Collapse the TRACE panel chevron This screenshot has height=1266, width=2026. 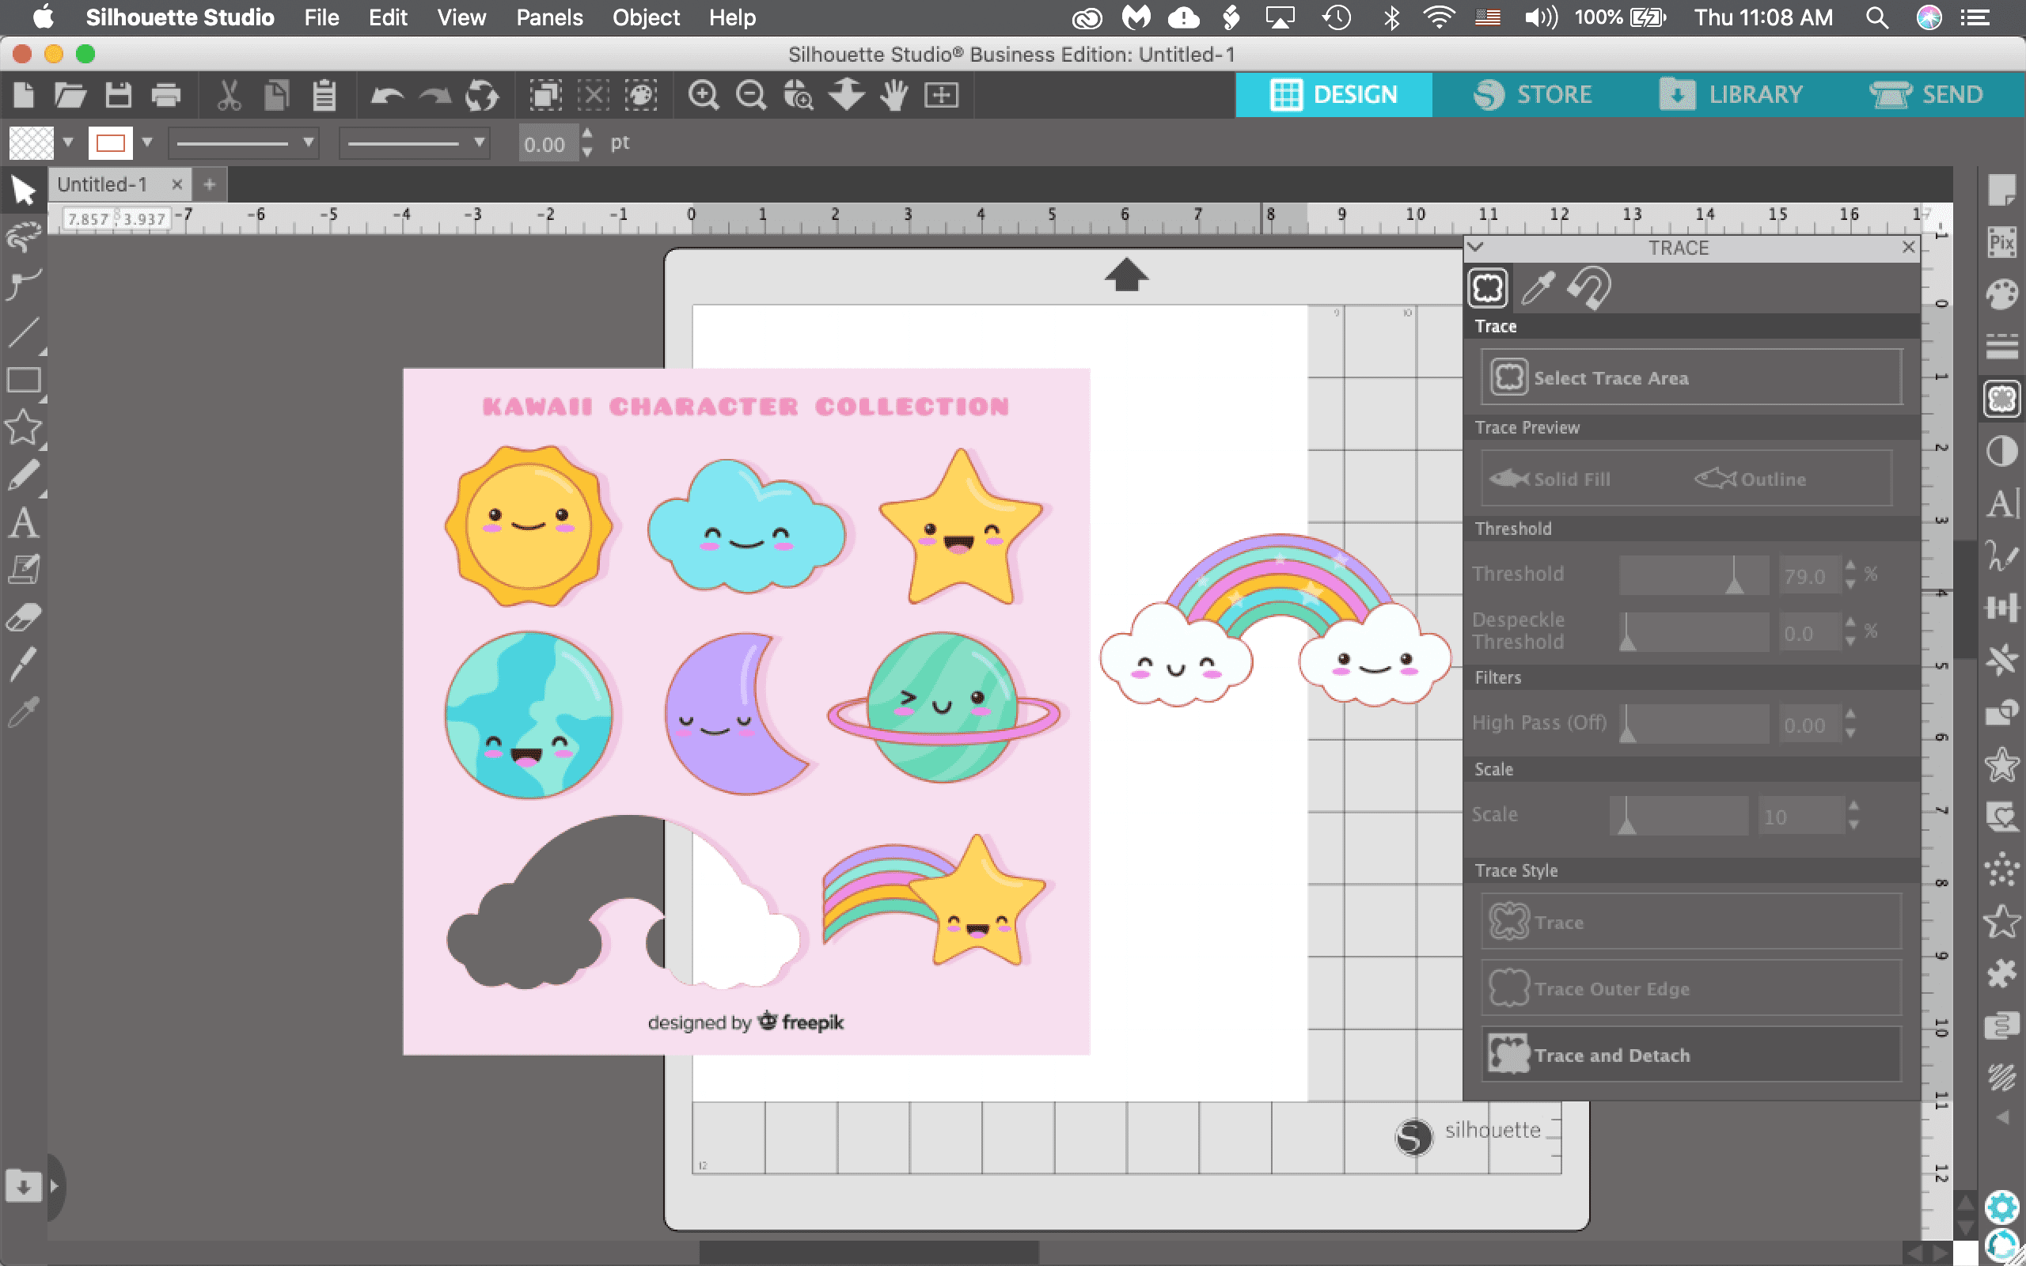(x=1476, y=247)
